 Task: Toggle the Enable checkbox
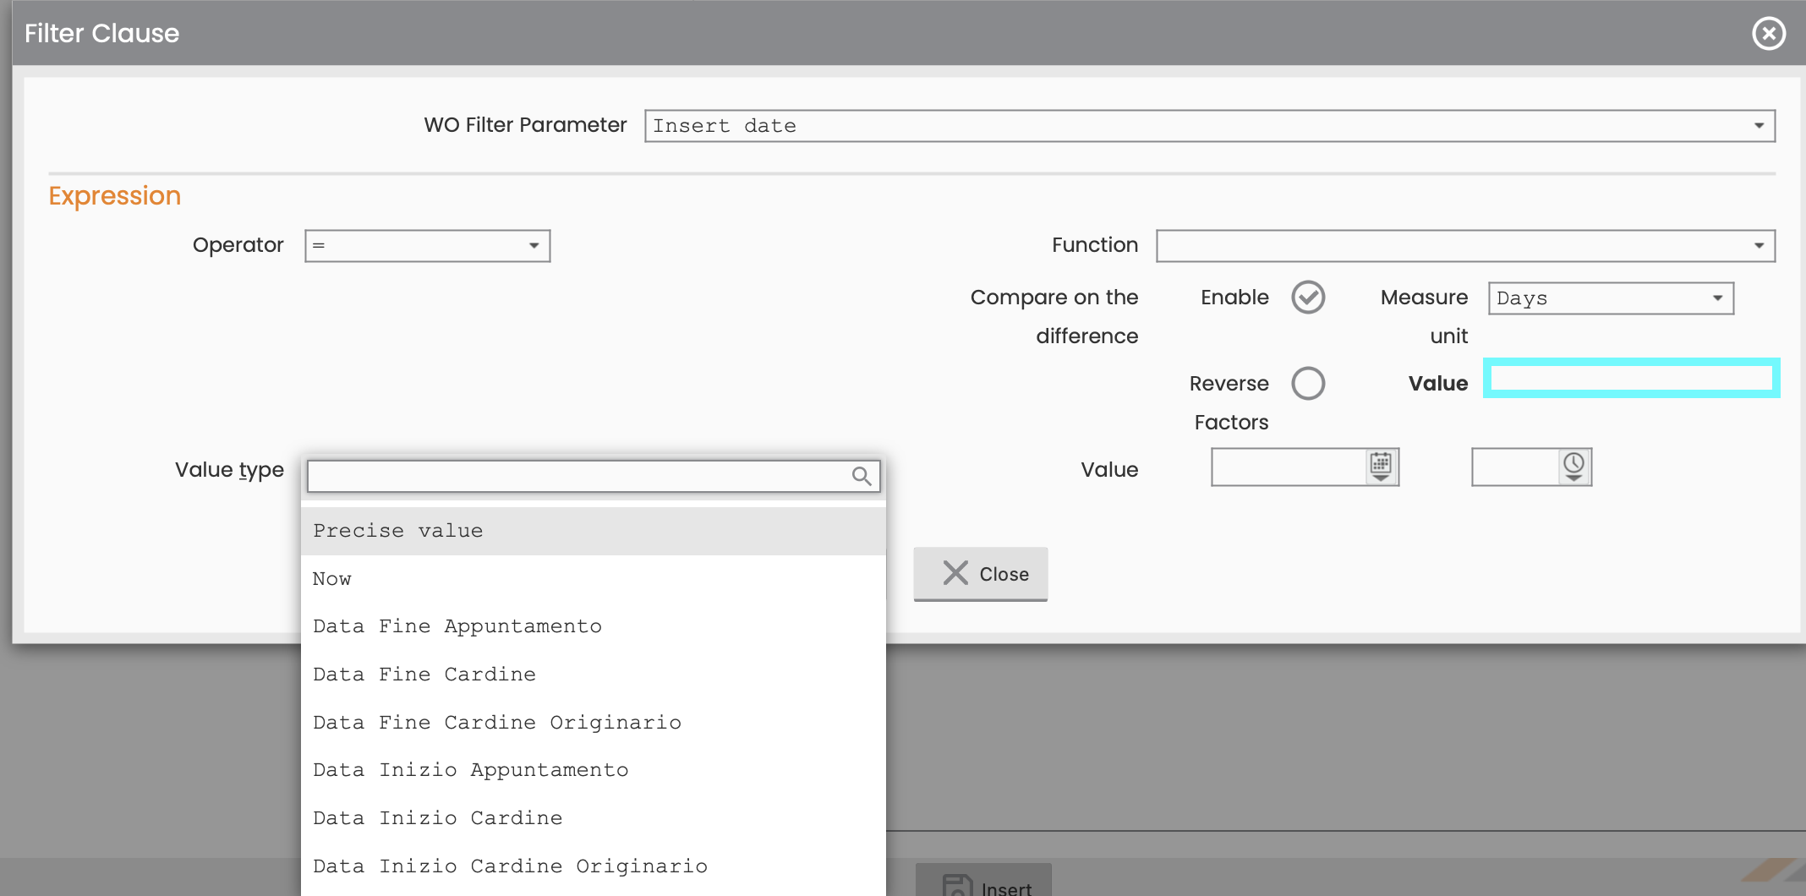tap(1308, 298)
